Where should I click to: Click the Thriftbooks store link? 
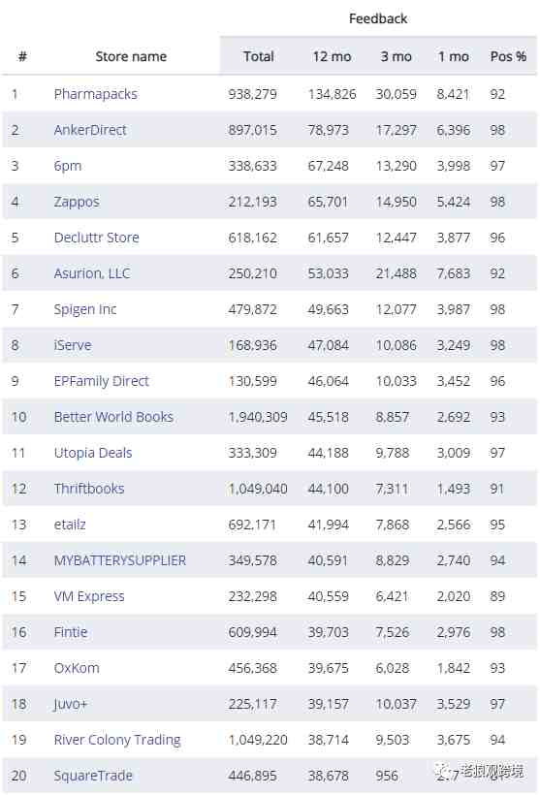coord(89,489)
